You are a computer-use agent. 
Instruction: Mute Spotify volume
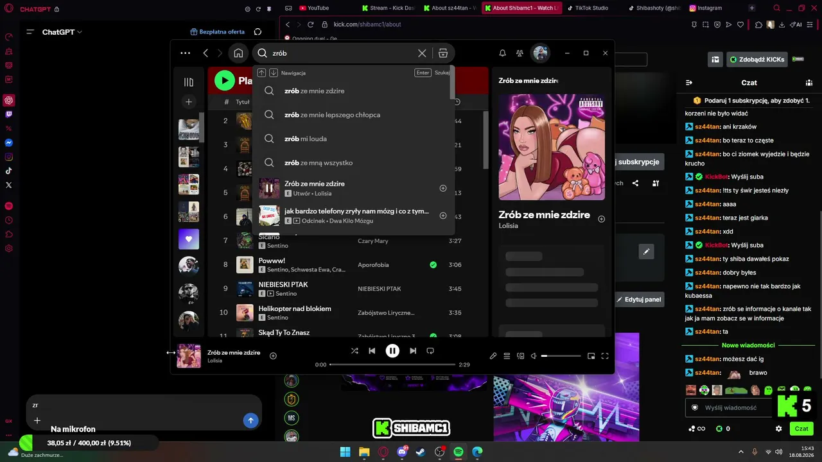(534, 356)
